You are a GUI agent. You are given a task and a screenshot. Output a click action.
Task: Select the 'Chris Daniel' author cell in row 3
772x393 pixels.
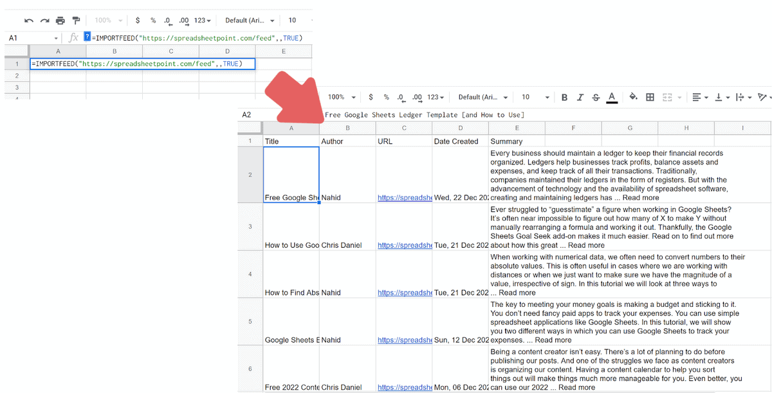(x=348, y=227)
